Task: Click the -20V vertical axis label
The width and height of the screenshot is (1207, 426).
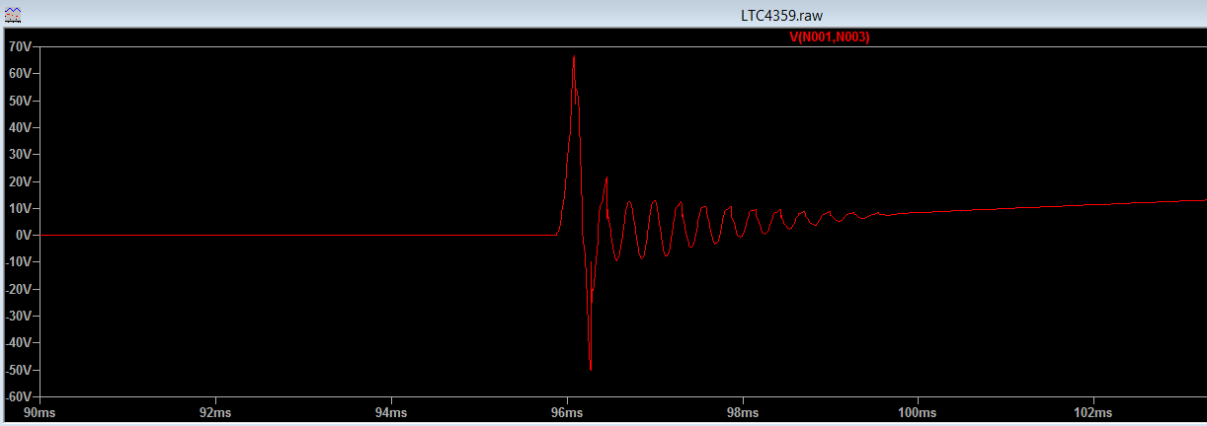Action: point(20,289)
